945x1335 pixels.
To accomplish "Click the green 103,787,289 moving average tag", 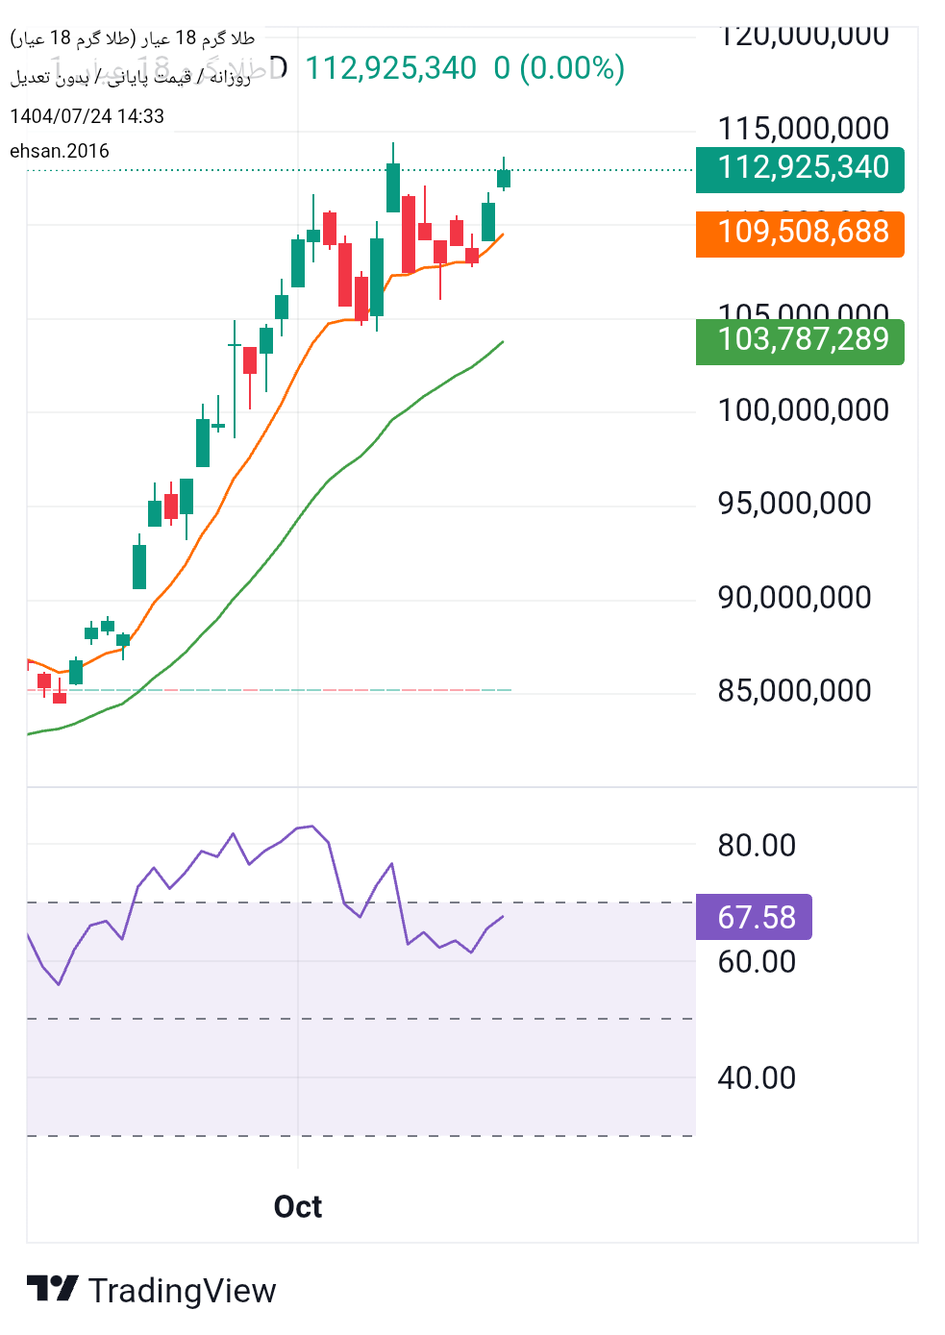I will pyautogui.click(x=800, y=340).
